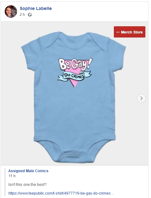Click the Be Gay! lettering

(x=75, y=64)
